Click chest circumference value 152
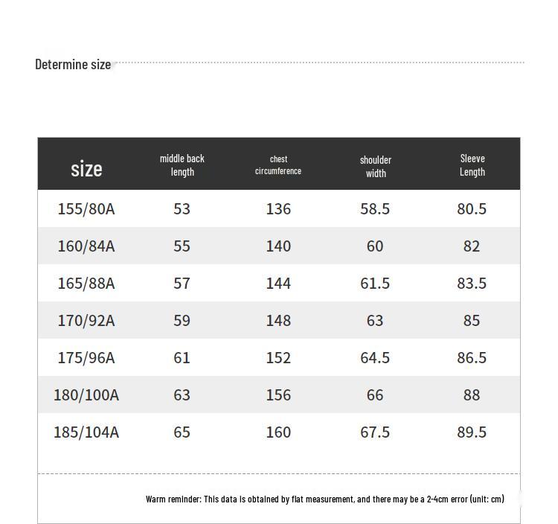Viewport: 558px width, 524px height. point(278,358)
